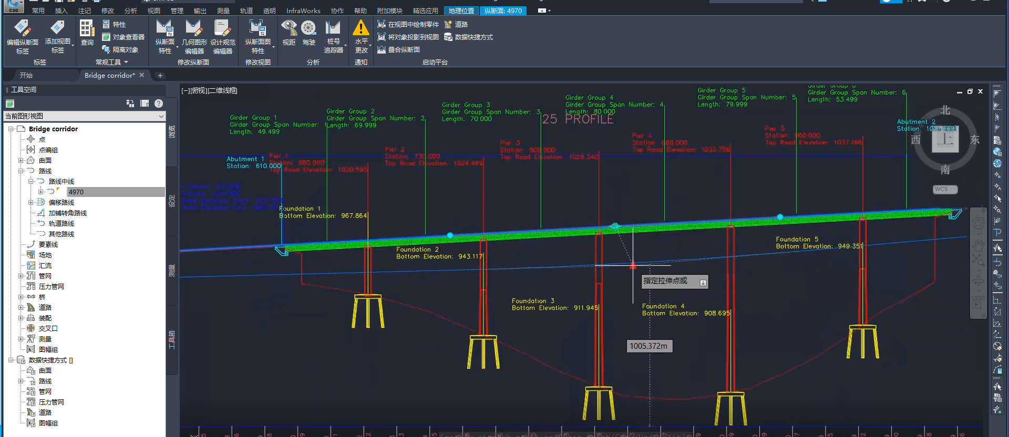Click the Add View Labels icon (添加视图标签)
The image size is (1009, 437).
coord(57,37)
